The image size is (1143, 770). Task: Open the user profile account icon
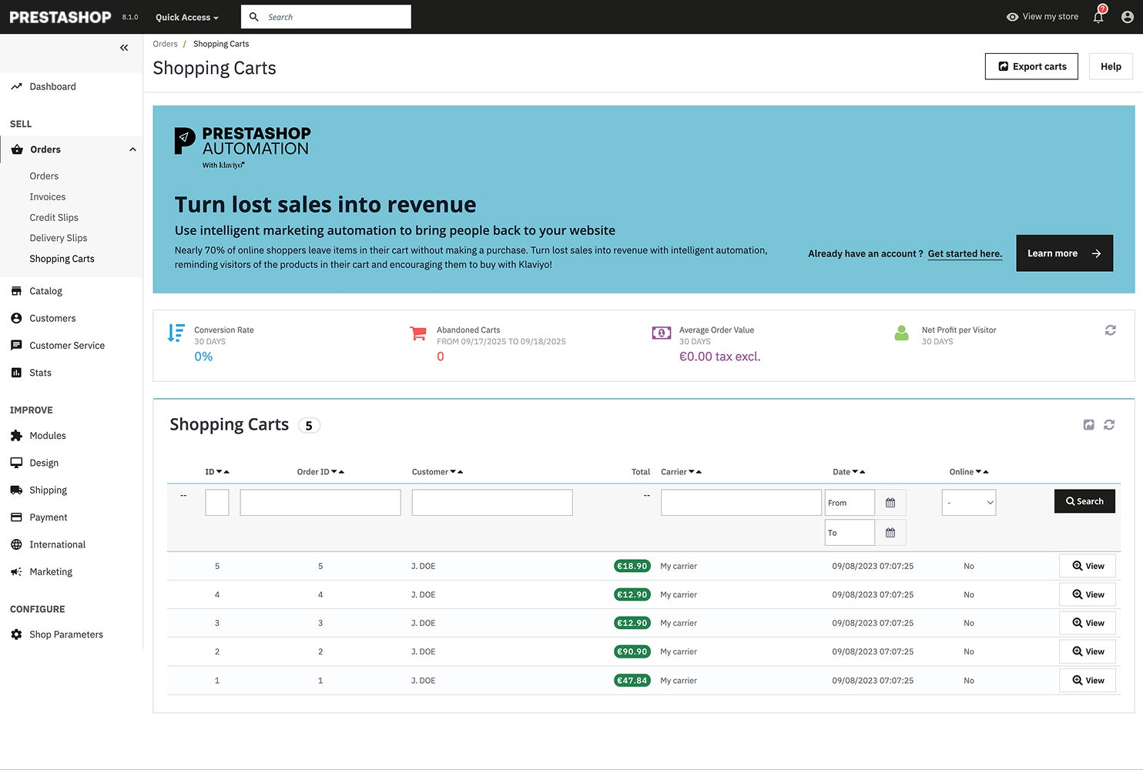(1127, 17)
